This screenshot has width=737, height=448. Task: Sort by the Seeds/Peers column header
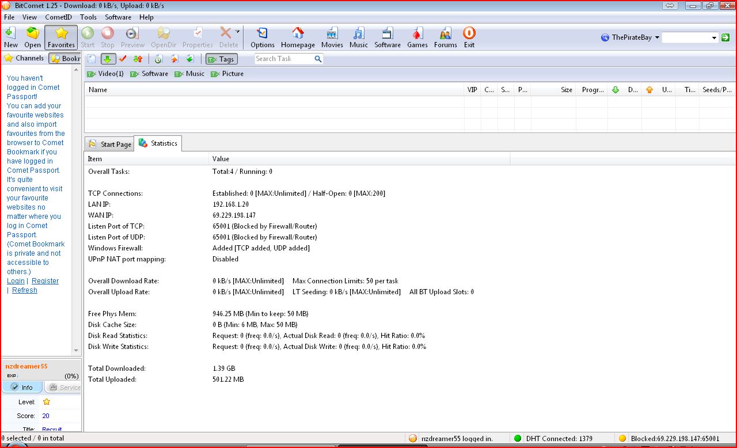[717, 90]
